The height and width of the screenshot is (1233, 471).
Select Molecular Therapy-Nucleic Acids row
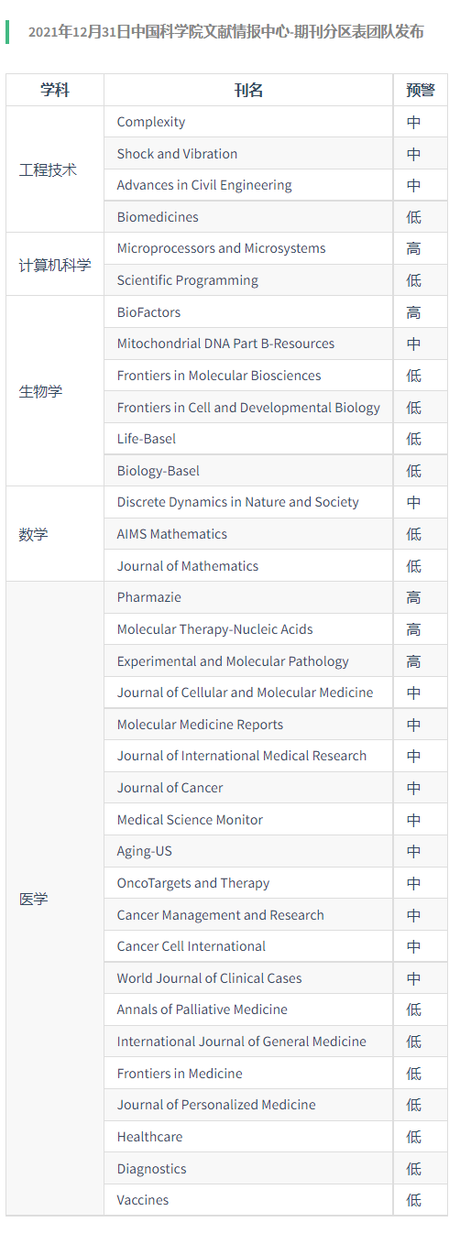coord(275,629)
